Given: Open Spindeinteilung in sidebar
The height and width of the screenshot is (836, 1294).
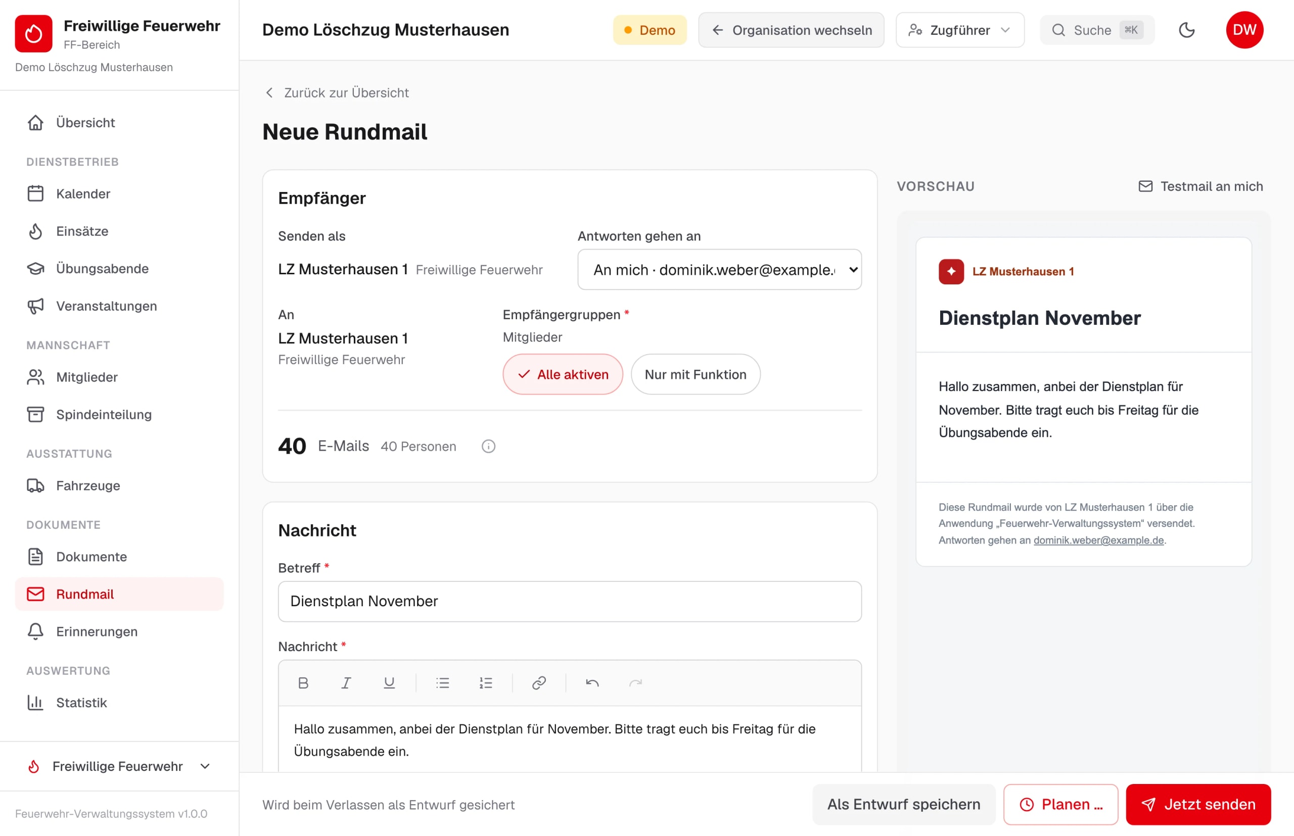Looking at the screenshot, I should pos(119,415).
